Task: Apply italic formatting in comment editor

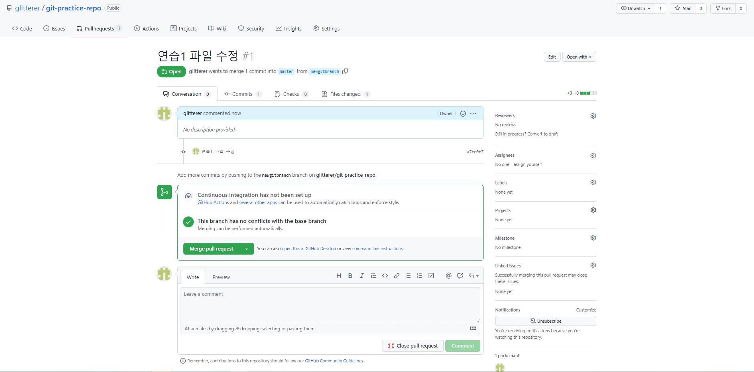Action: point(362,276)
